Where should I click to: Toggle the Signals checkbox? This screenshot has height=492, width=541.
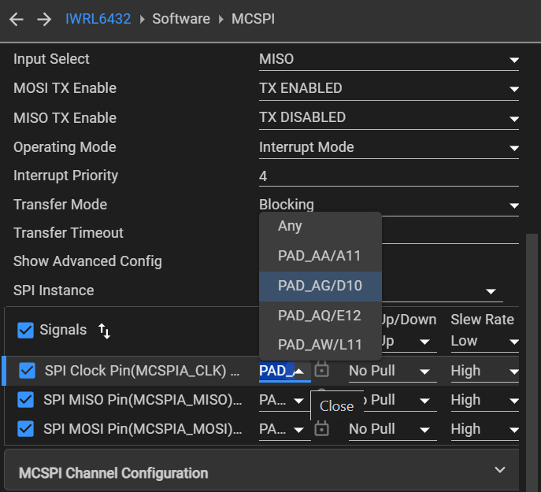[x=25, y=330]
